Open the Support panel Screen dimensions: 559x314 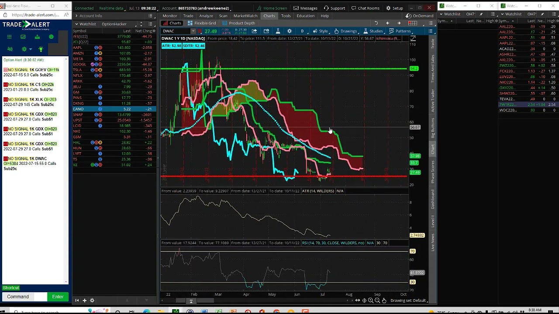[x=334, y=8]
